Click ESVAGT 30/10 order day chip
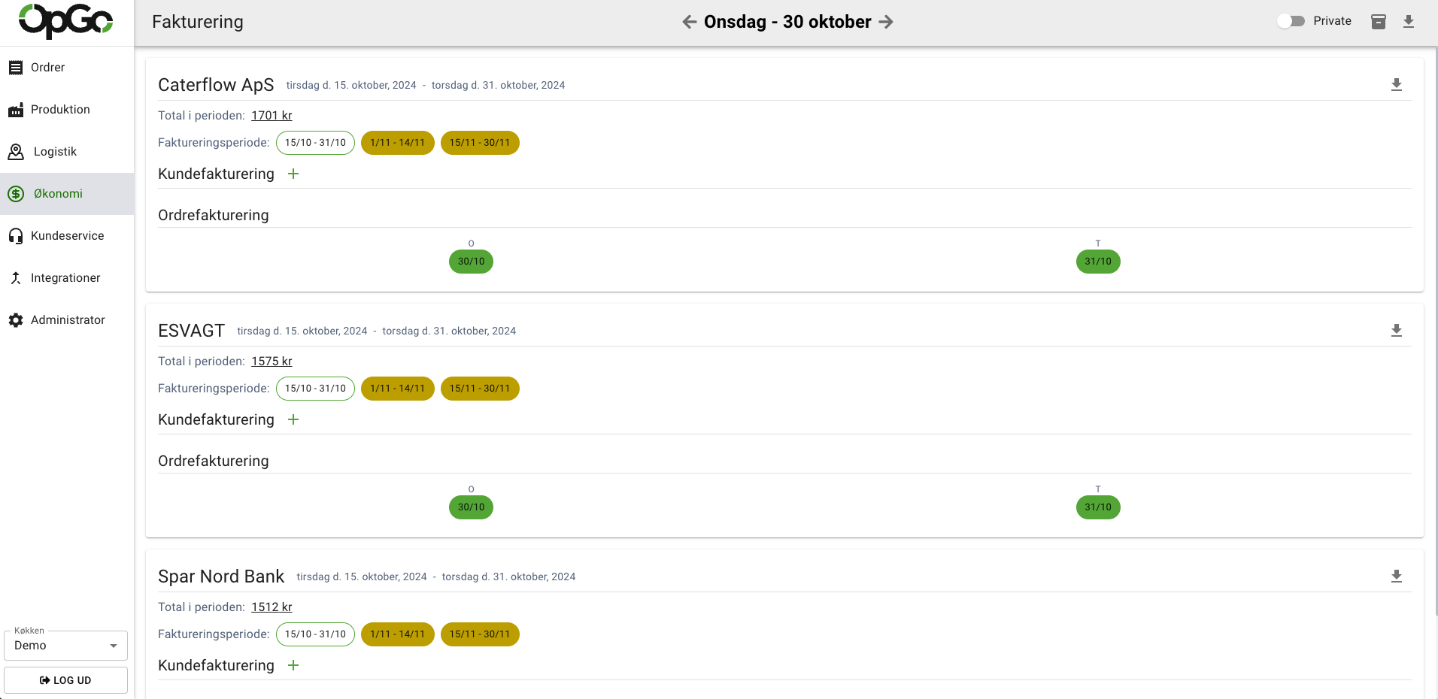Image resolution: width=1438 pixels, height=699 pixels. click(471, 507)
